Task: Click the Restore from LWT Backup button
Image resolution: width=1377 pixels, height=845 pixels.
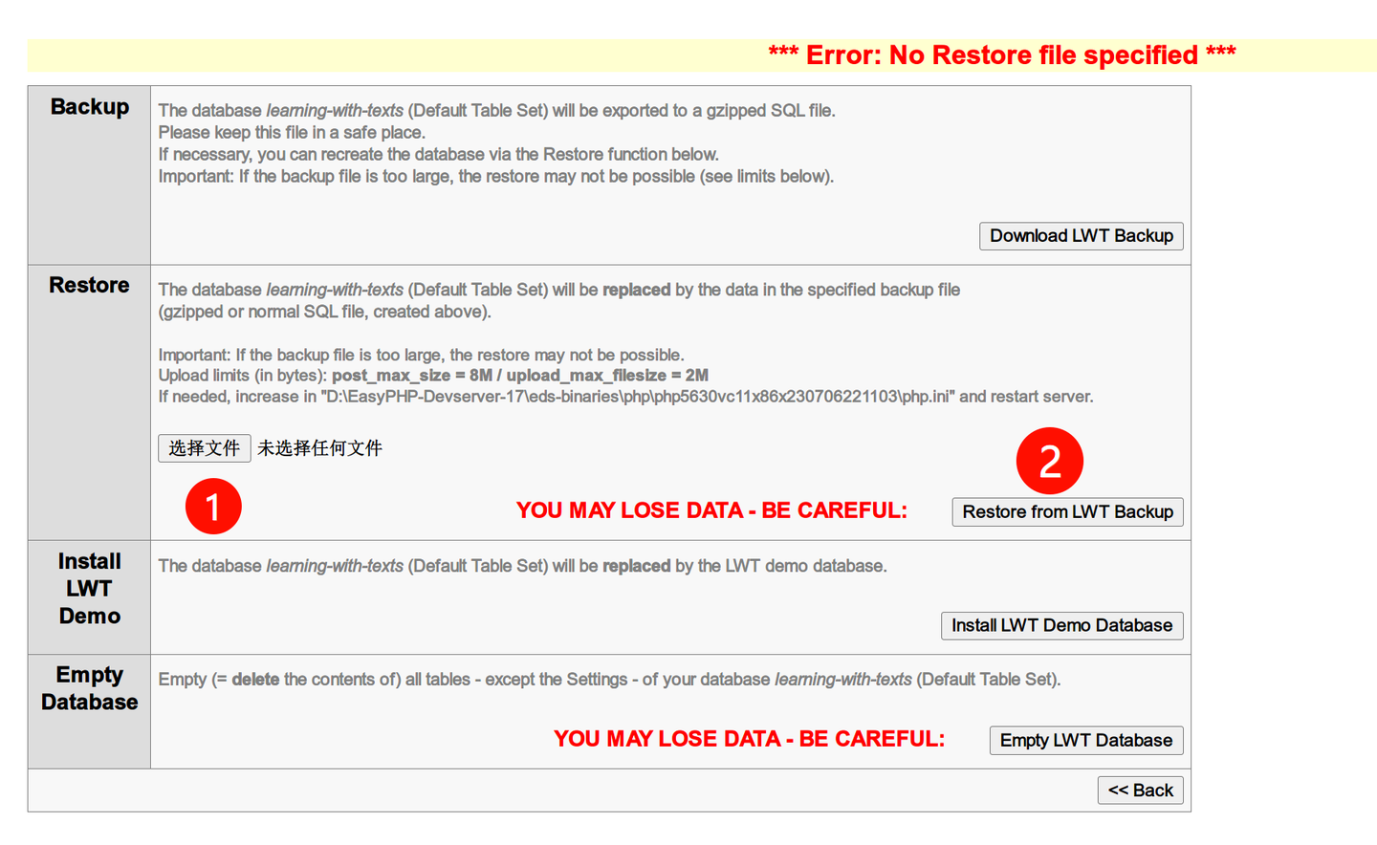Action: (x=1067, y=512)
